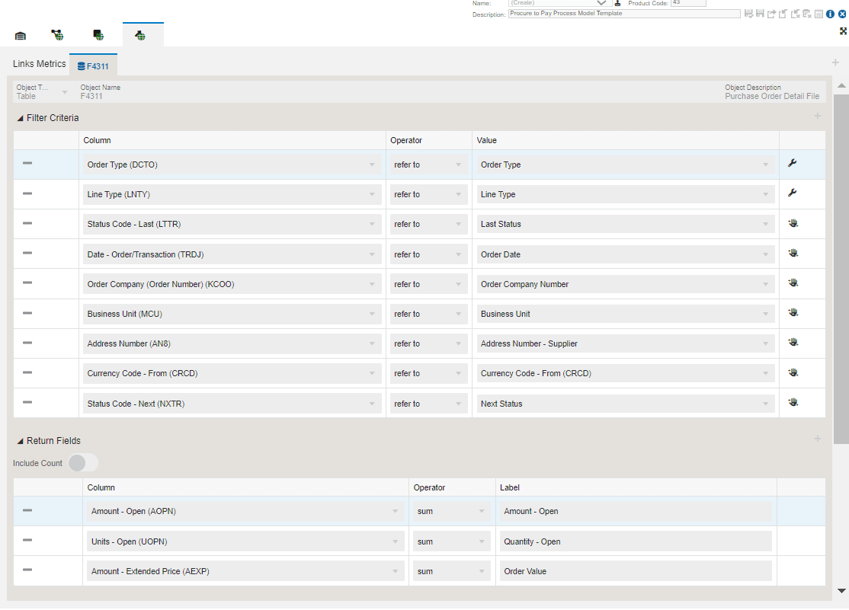Click the export arrow icon in toolbar
Image resolution: width=849 pixels, height=610 pixels.
point(771,14)
